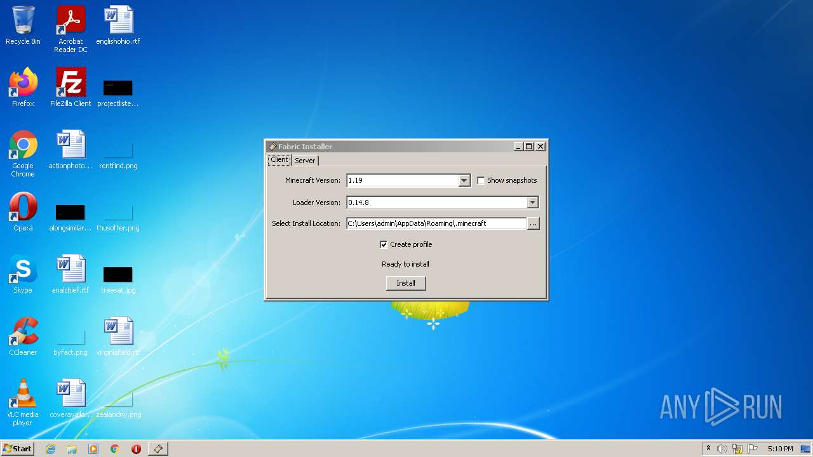Select zealandny.png file icon
This screenshot has height=457, width=813.
pos(118,402)
